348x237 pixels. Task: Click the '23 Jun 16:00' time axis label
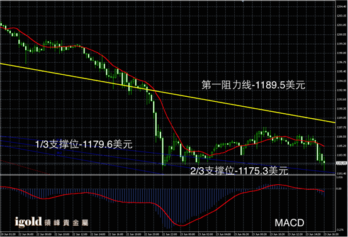pos(331,234)
